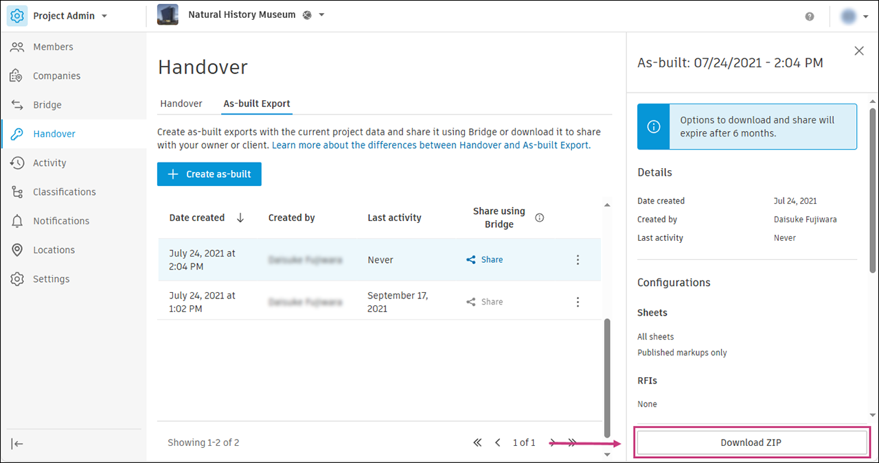Image resolution: width=879 pixels, height=463 pixels.
Task: Click the Natural History Museum project thumbnail
Action: tap(168, 14)
